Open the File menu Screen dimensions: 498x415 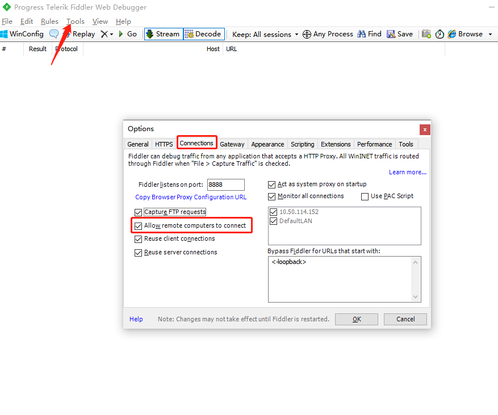tap(7, 21)
